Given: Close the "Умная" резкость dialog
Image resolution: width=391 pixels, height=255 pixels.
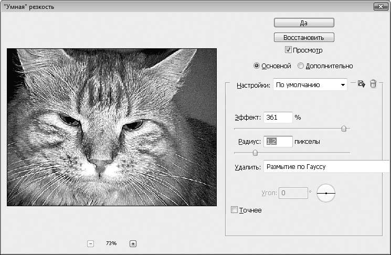Looking at the screenshot, I should pos(381,6).
